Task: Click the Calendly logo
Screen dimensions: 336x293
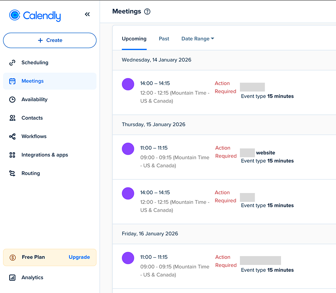Action: [35, 15]
